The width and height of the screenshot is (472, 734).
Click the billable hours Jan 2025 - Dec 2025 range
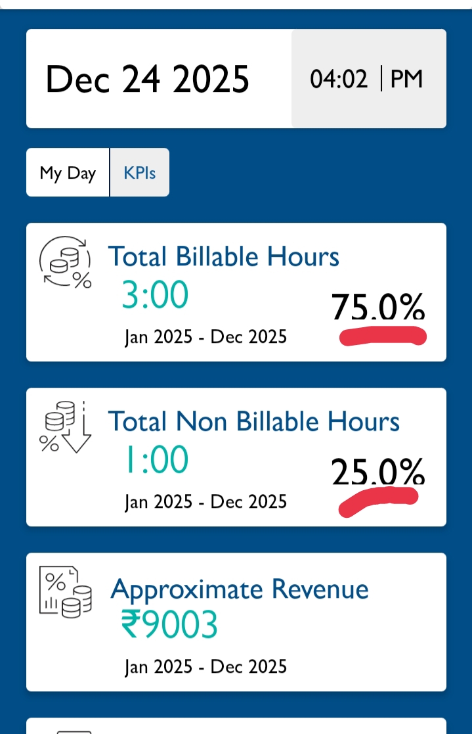pyautogui.click(x=205, y=337)
